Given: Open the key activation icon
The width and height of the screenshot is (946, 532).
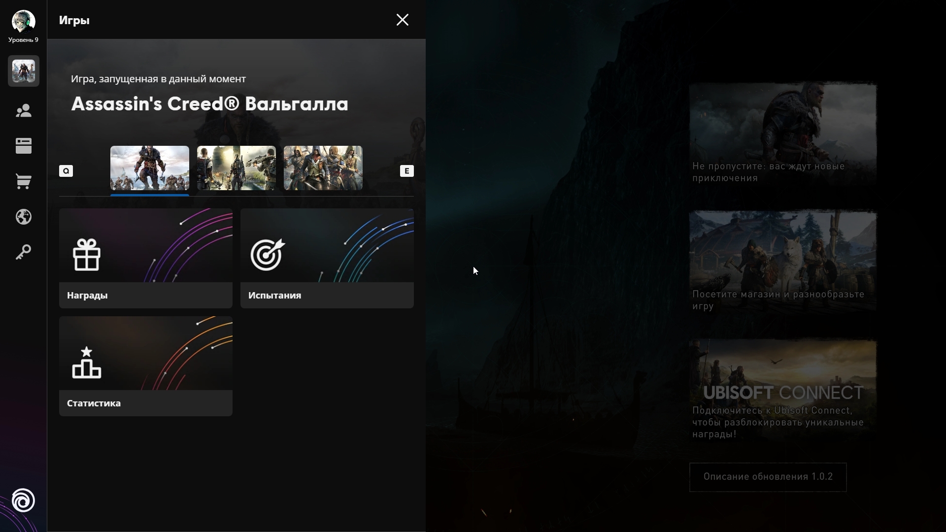Looking at the screenshot, I should 23,252.
